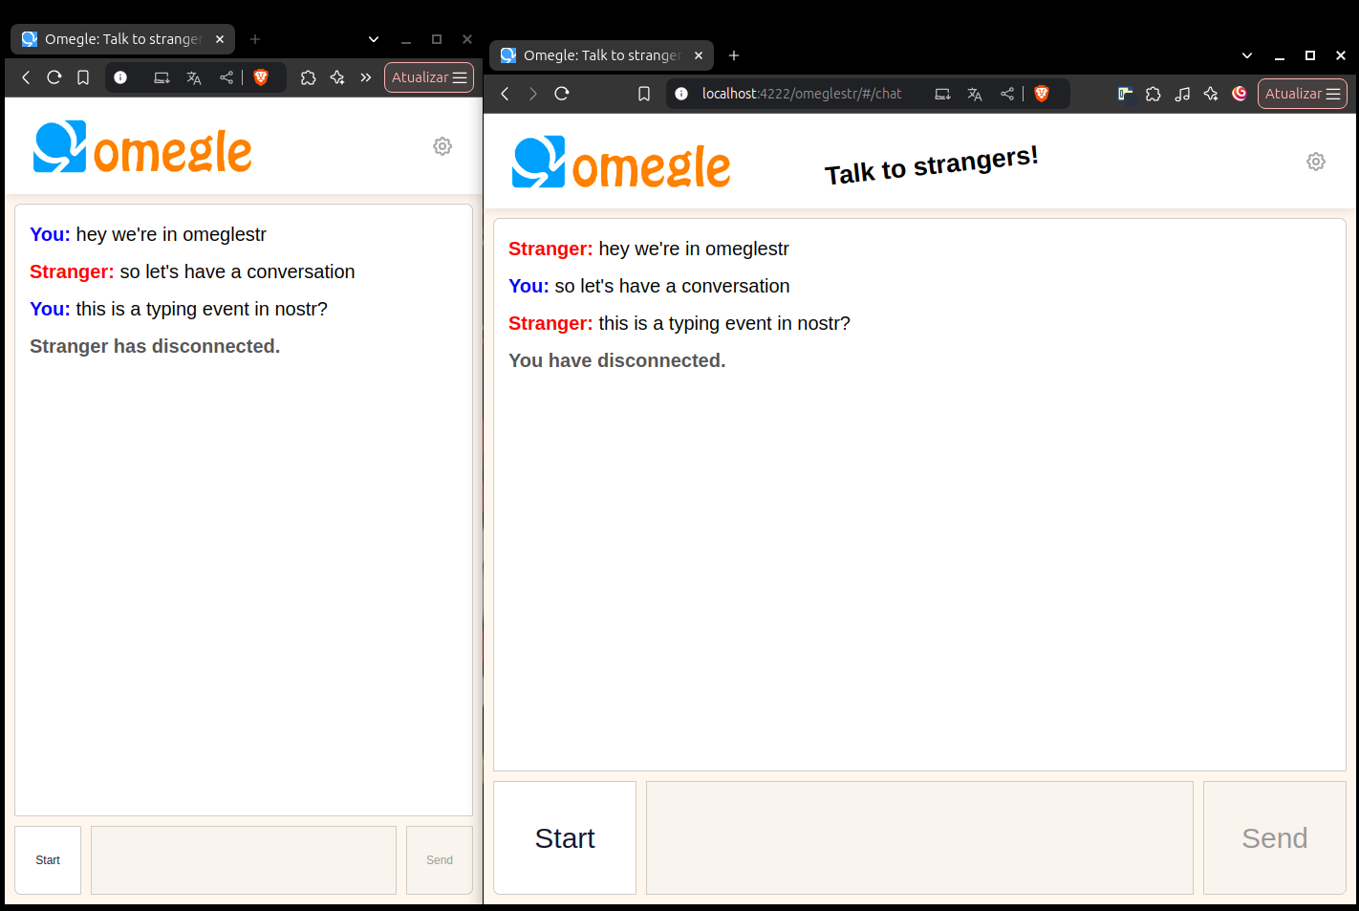Click the Send button in the chat
Viewport: 1359px width, 911px height.
coord(1274,837)
